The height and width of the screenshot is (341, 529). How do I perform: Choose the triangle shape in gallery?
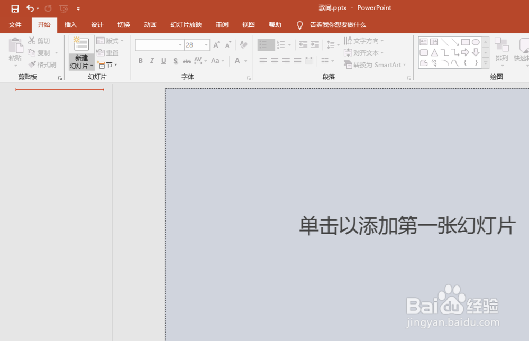click(x=434, y=52)
